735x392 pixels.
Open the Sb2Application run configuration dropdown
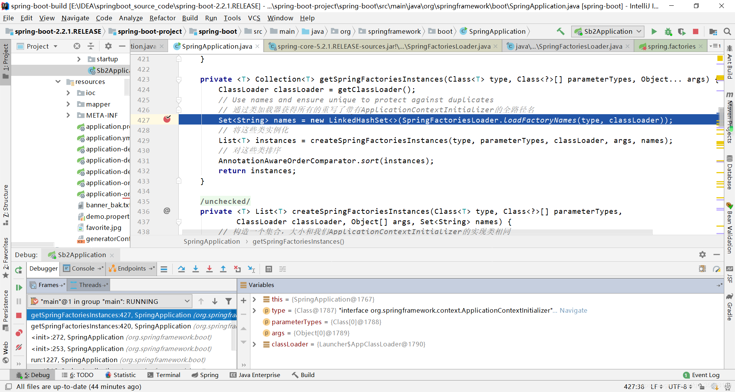[x=608, y=31]
